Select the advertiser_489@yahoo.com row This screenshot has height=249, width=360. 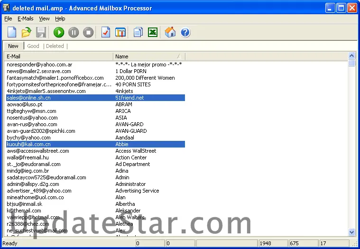point(95,191)
